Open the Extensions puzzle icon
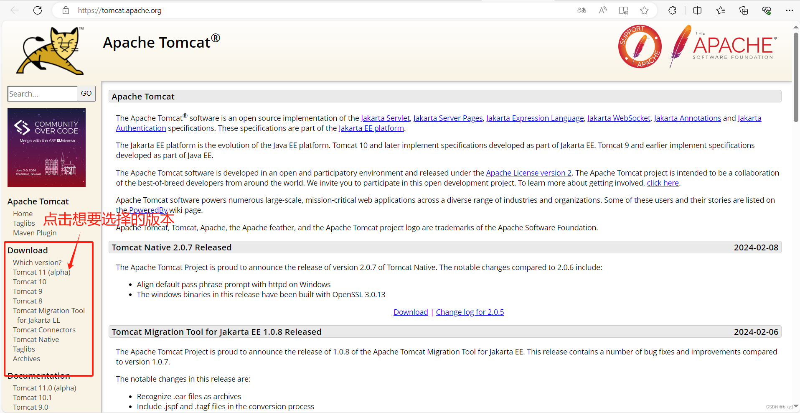The height and width of the screenshot is (413, 800). pyautogui.click(x=673, y=10)
